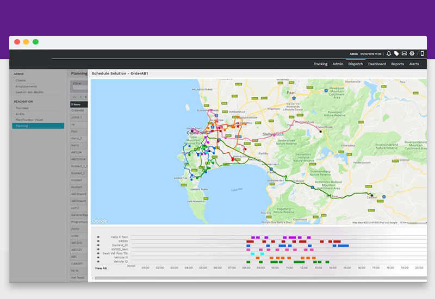The height and width of the screenshot is (299, 435).
Task: Select the ABC123 row
Action: click(79, 250)
